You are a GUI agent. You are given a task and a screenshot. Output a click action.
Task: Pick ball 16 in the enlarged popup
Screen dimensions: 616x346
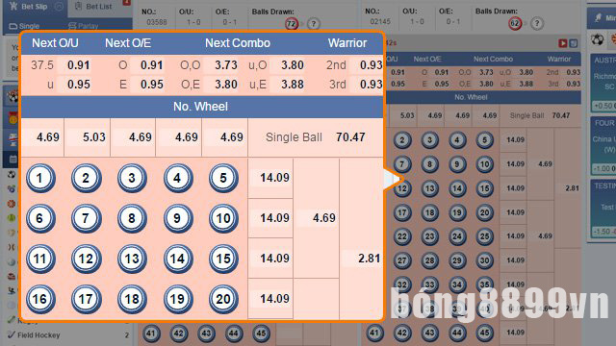(x=40, y=299)
